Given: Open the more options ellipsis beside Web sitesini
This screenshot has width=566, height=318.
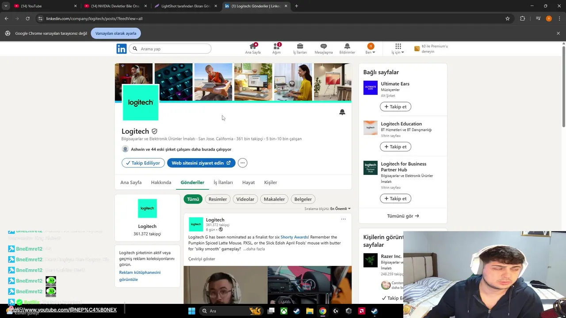Looking at the screenshot, I should coord(242,163).
